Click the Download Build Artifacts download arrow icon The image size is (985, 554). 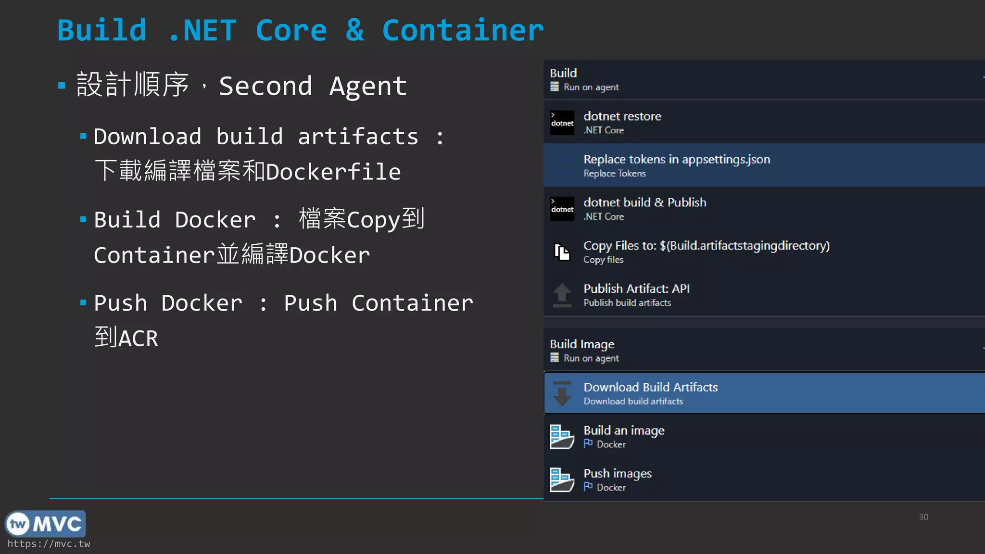click(x=562, y=393)
